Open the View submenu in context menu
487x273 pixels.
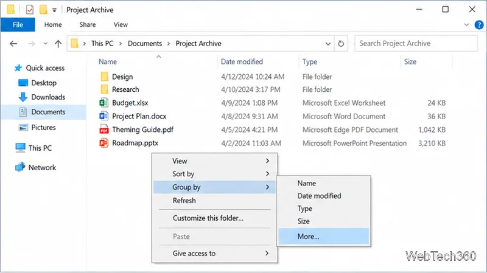pyautogui.click(x=214, y=161)
